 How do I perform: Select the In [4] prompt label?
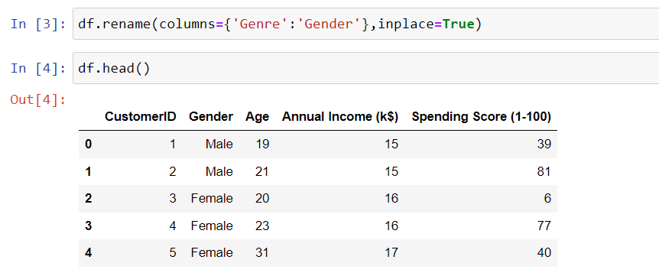point(38,68)
